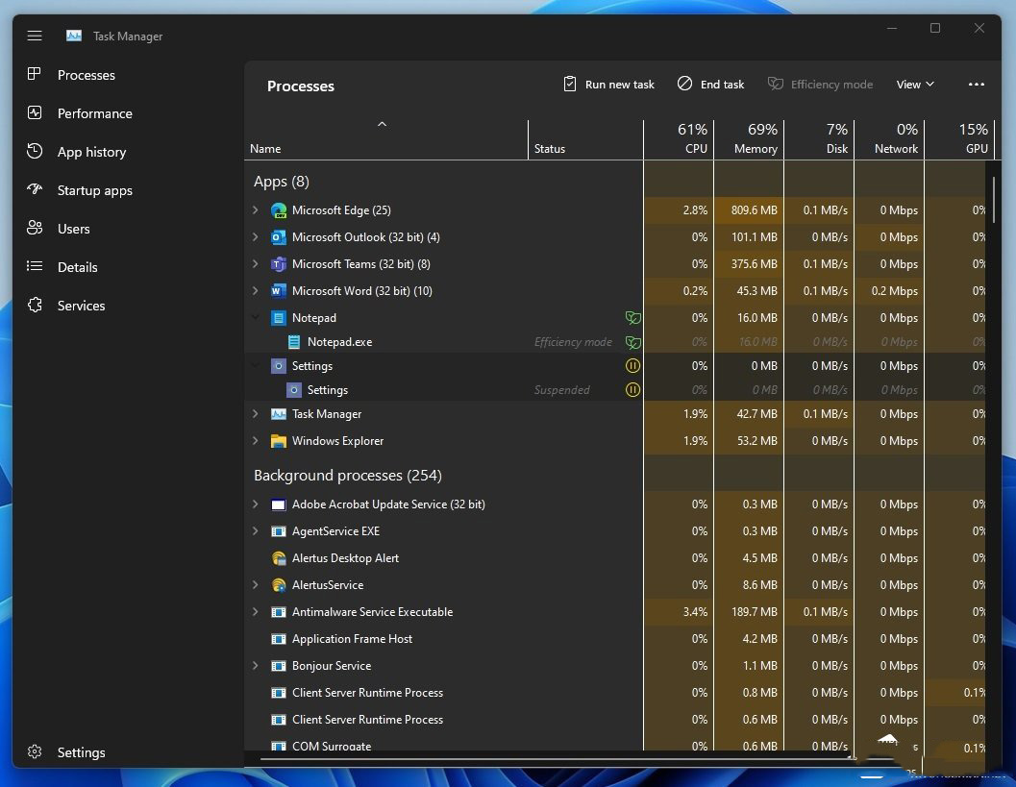Sort by the Network column header
Viewport: 1016px width, 787px height.
pyautogui.click(x=889, y=140)
